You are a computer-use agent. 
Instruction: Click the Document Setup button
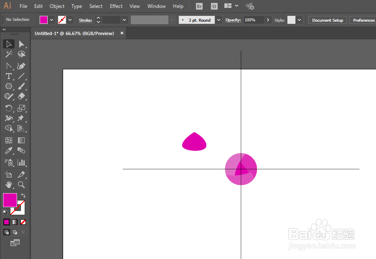(328, 20)
